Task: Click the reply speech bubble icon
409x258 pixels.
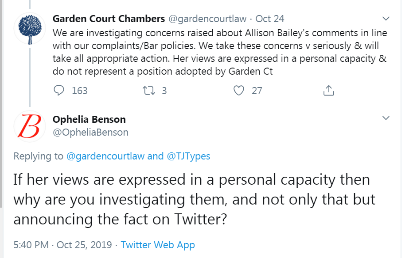Action: click(x=59, y=91)
